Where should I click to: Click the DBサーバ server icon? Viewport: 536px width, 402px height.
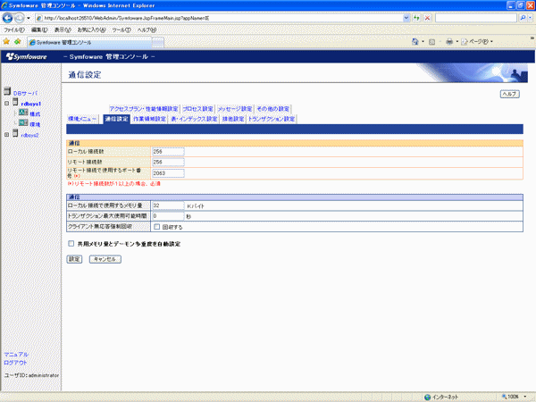(x=7, y=91)
